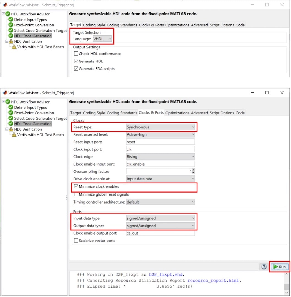291x297 pixels.
Task: Click warning icon beside HDL Verification in upper window
Action: coord(11,42)
